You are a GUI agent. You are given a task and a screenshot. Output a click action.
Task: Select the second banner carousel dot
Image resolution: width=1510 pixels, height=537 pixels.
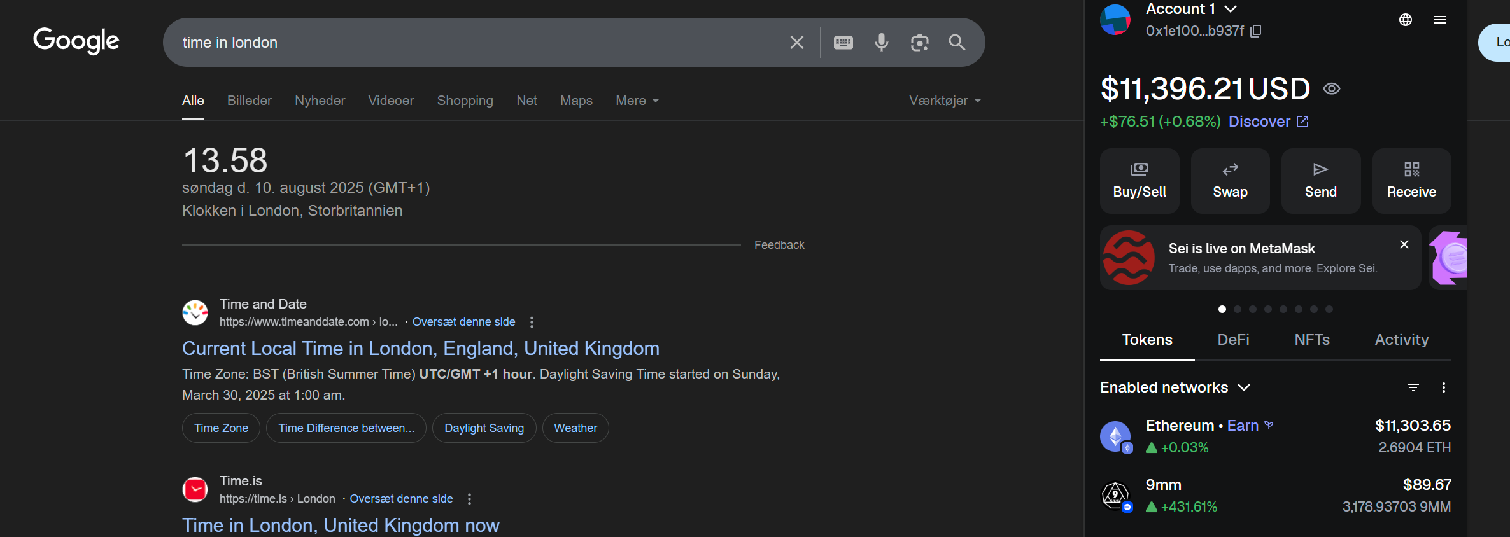tap(1238, 309)
